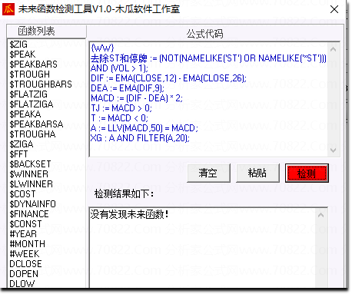352x294 pixels.
Task: Select $DYNAINFO function entry
Action: click(32, 204)
